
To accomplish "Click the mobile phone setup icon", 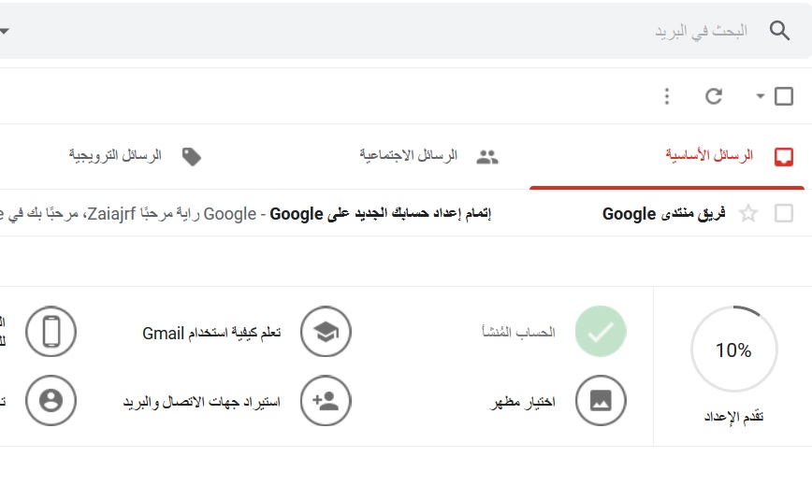I will click(51, 331).
